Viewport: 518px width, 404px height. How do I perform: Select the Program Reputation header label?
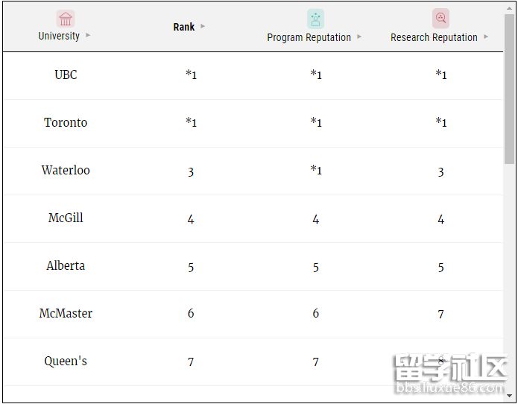(x=309, y=37)
